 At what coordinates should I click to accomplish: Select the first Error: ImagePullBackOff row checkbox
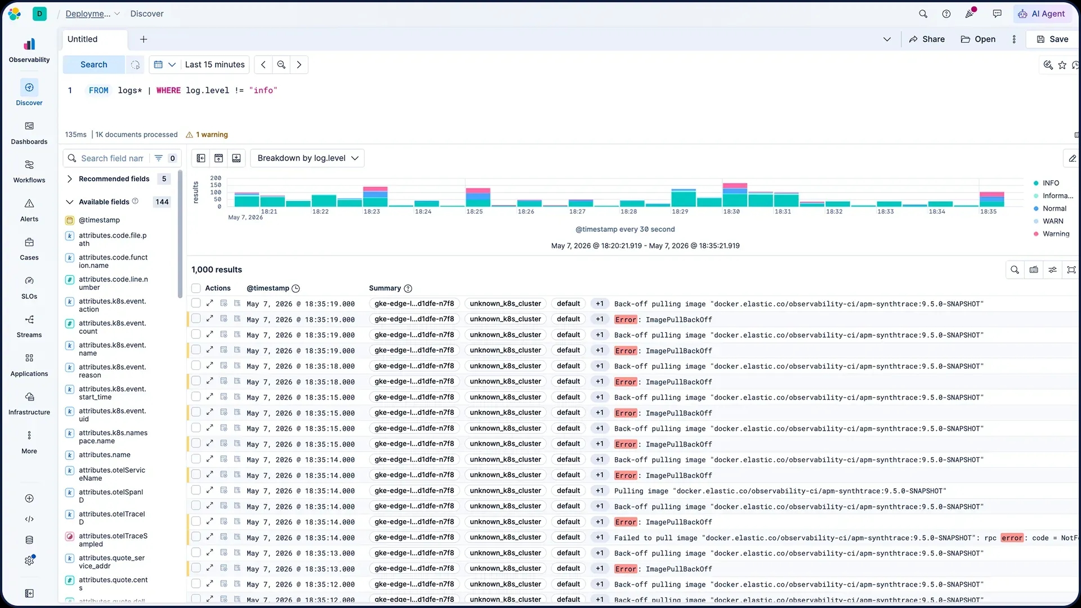(196, 319)
